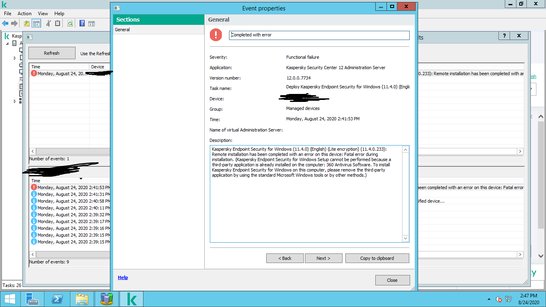Toggle the Show/Hide action pane icon
Viewport: 546px width, 307px height.
(x=92, y=24)
